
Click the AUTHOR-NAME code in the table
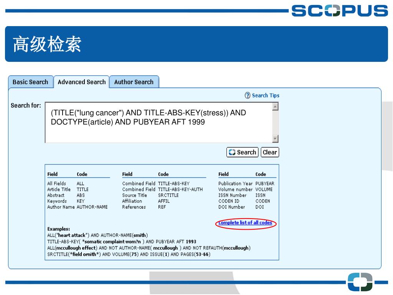tap(92, 207)
